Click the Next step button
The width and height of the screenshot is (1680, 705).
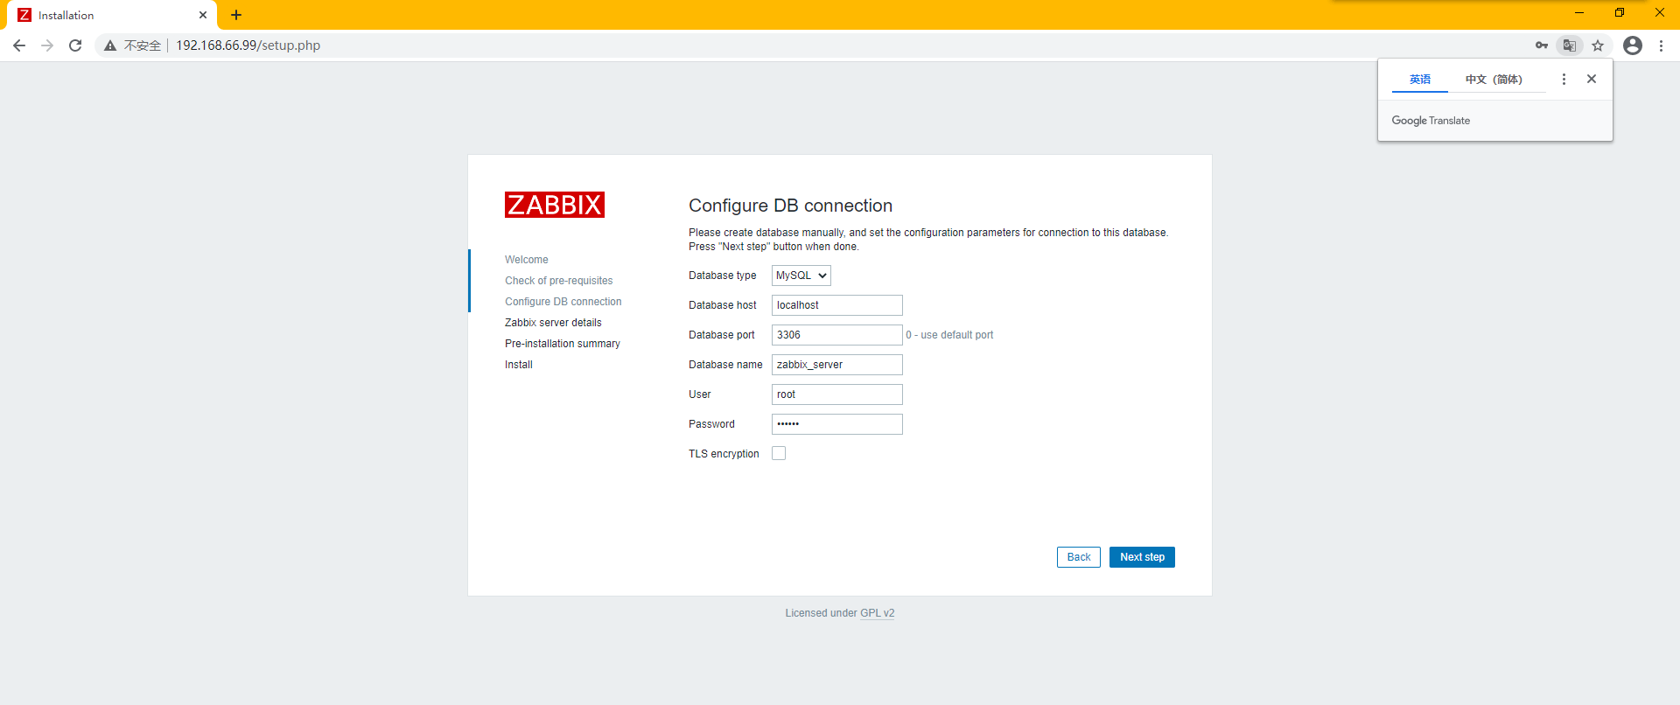coord(1142,557)
